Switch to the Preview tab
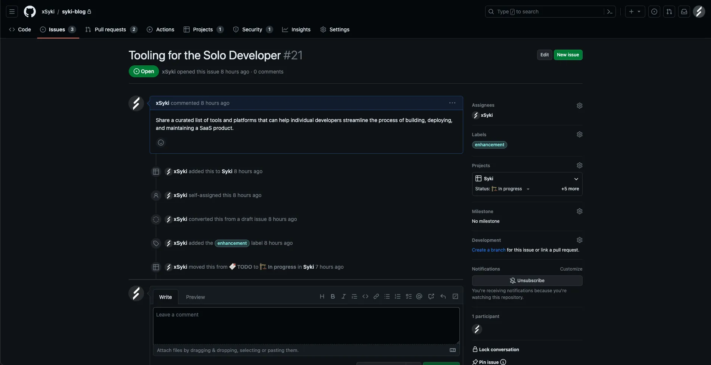 pyautogui.click(x=195, y=297)
